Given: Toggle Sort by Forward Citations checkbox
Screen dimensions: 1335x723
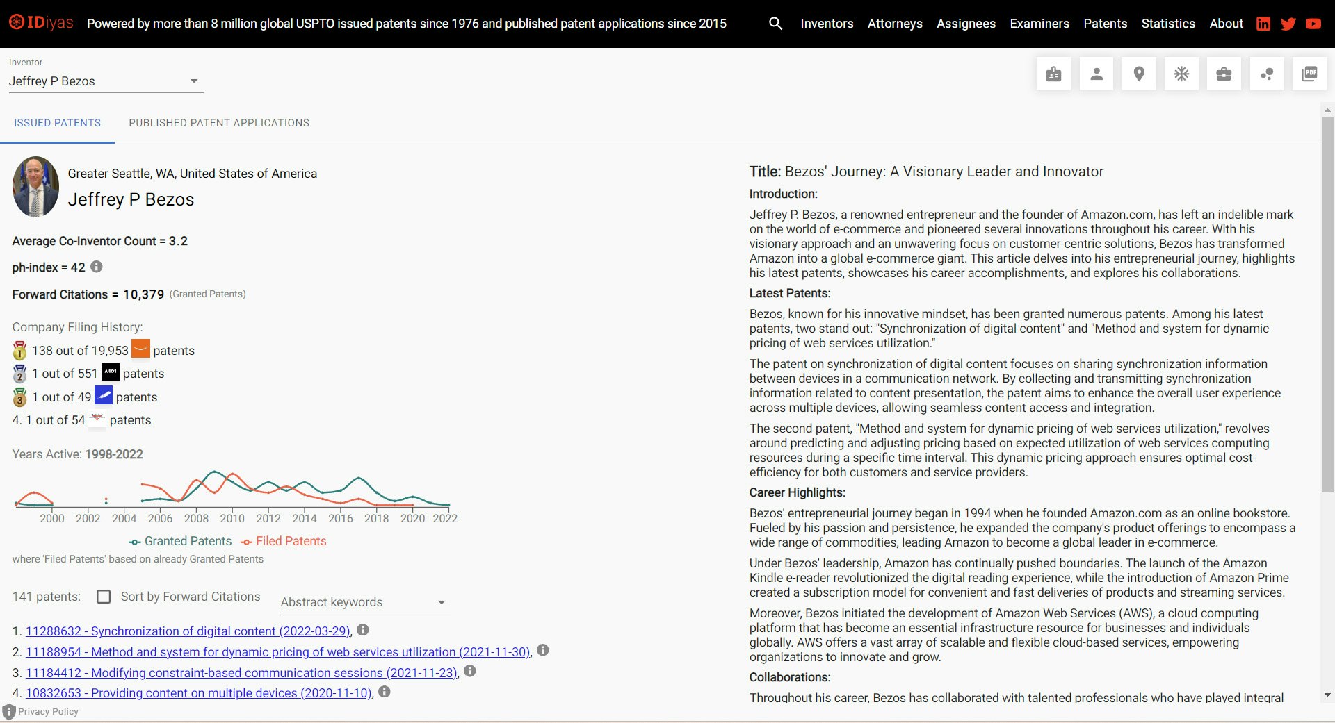Looking at the screenshot, I should [104, 597].
